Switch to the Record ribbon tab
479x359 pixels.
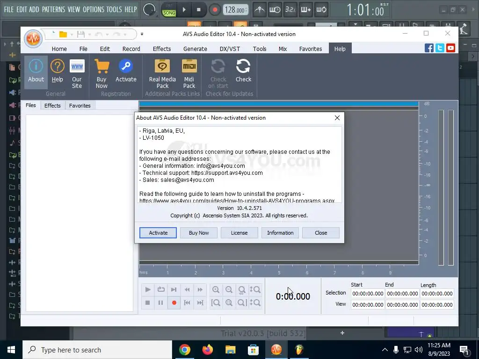[131, 49]
